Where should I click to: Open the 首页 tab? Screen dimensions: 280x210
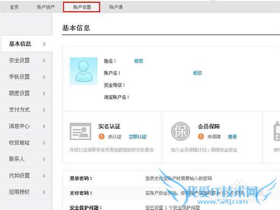[x=14, y=7]
